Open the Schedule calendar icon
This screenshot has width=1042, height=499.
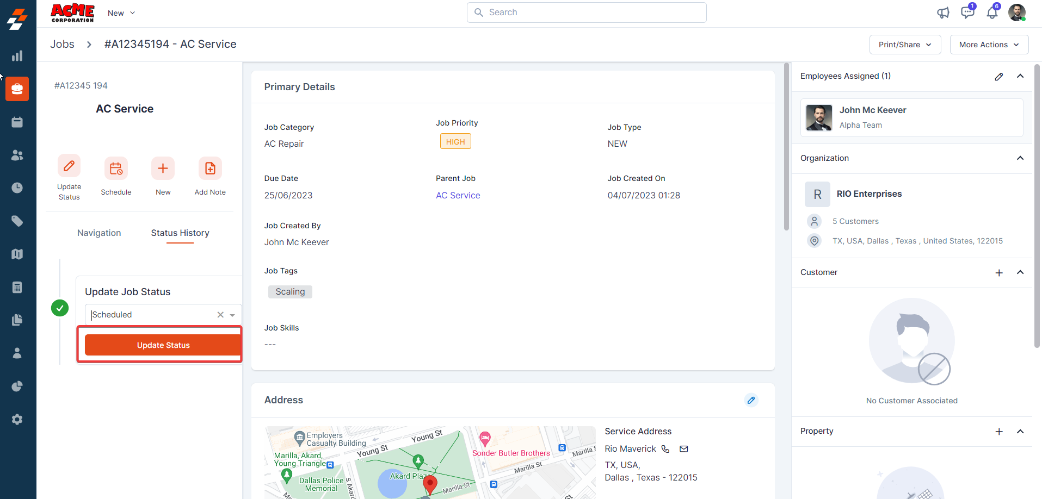click(116, 169)
